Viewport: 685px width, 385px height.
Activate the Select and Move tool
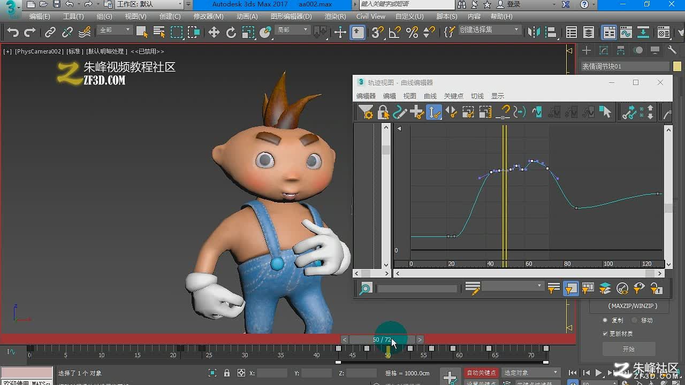click(214, 33)
